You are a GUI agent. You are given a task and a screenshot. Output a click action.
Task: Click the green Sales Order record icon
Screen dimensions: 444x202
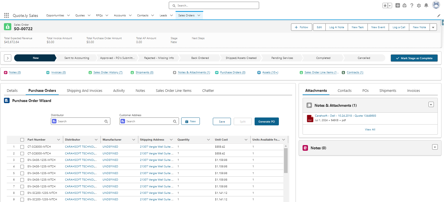(8, 27)
